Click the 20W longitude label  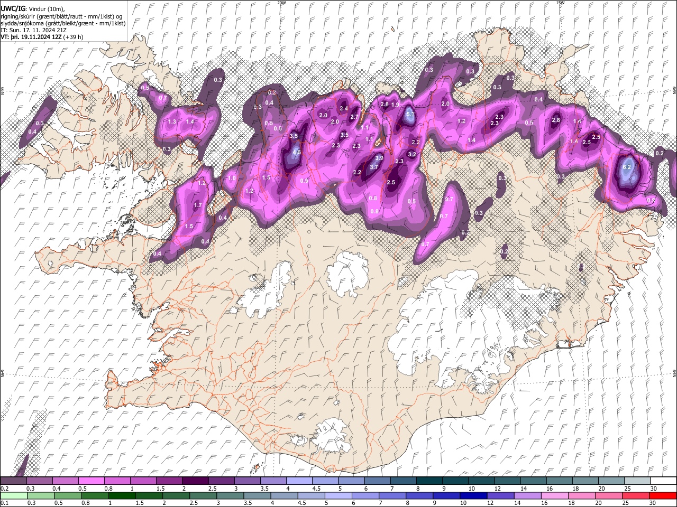(x=281, y=3)
